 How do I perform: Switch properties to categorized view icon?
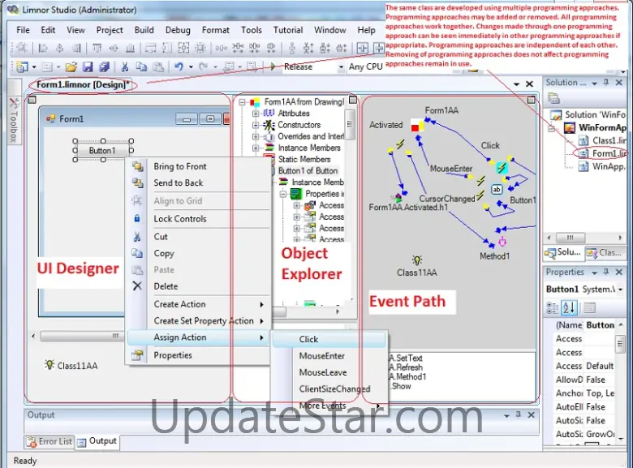552,308
